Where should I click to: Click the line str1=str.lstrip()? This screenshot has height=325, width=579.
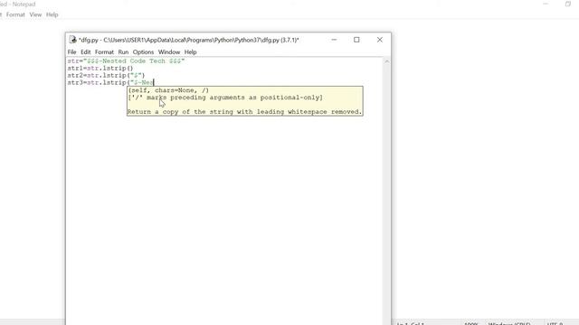point(100,69)
